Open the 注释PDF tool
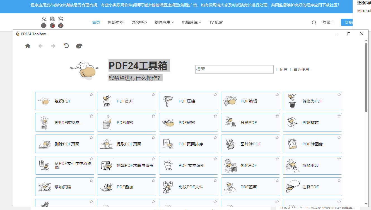This screenshot has height=210, width=371. point(312,187)
